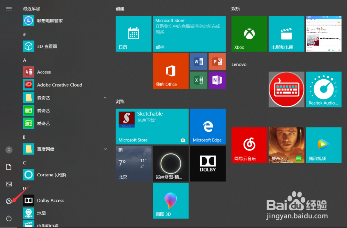Open 地图 maps app
The image size is (347, 228).
point(65,213)
